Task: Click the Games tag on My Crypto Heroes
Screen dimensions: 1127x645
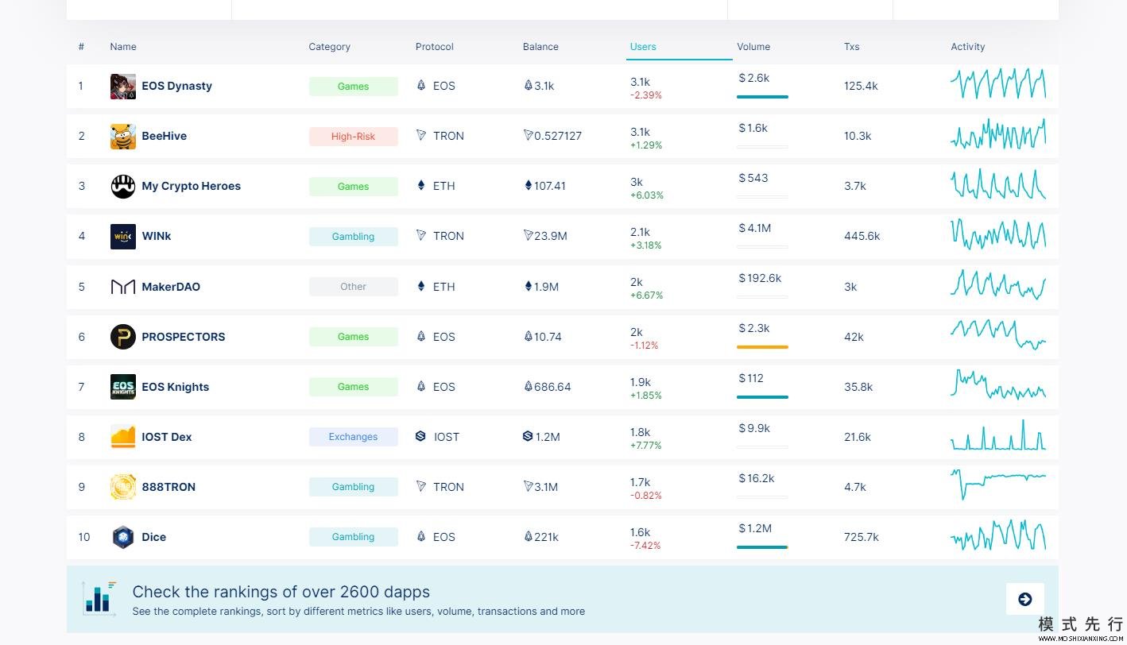Action: click(354, 187)
